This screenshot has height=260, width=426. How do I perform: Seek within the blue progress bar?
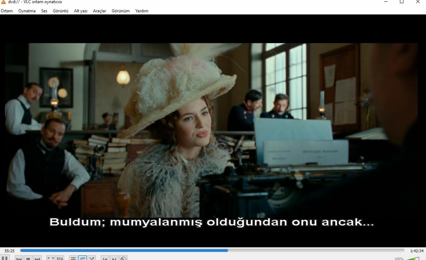[212, 250]
